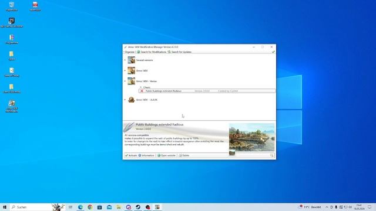This screenshot has width=376, height=211.
Task: Click the Delete button
Action: pyautogui.click(x=184, y=155)
